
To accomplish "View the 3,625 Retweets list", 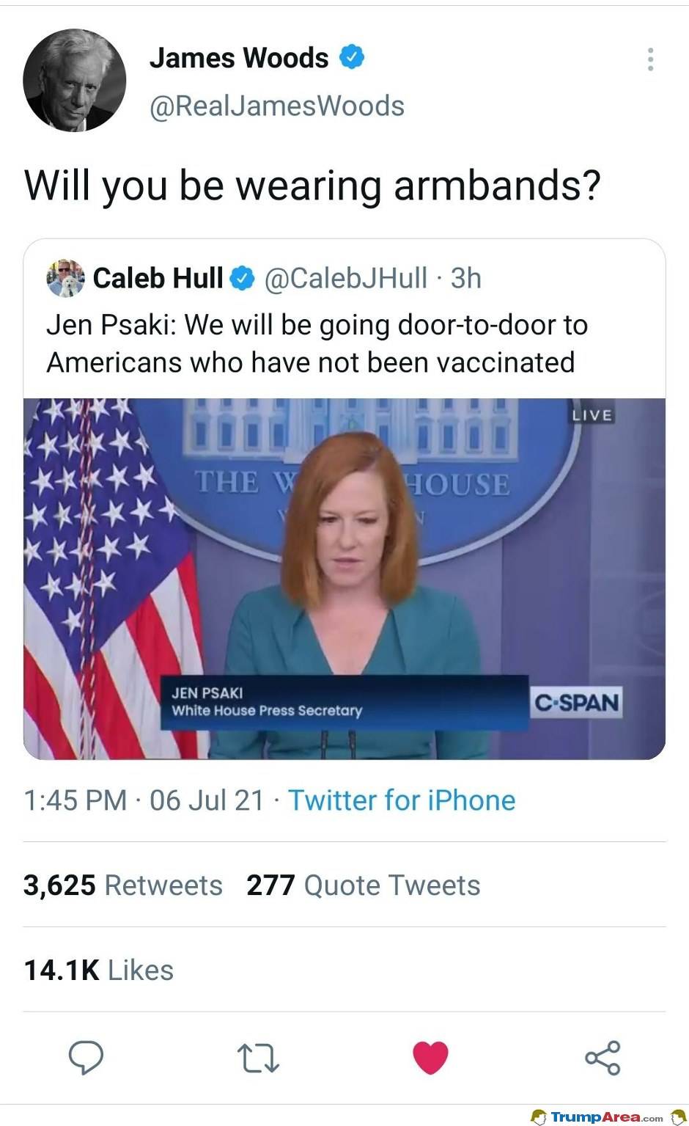I will (122, 885).
